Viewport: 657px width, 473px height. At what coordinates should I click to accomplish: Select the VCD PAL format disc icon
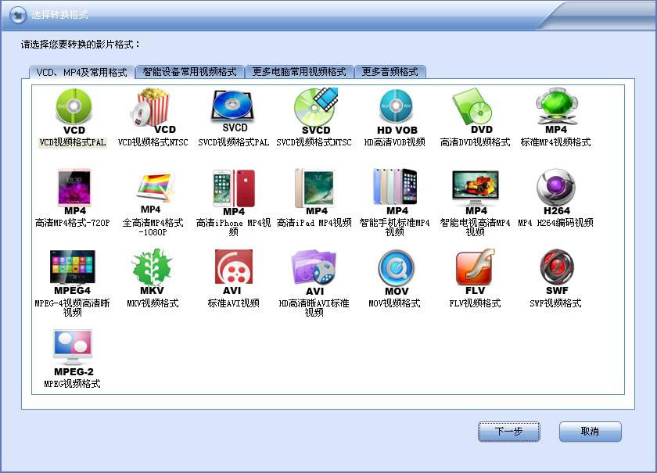tap(73, 111)
